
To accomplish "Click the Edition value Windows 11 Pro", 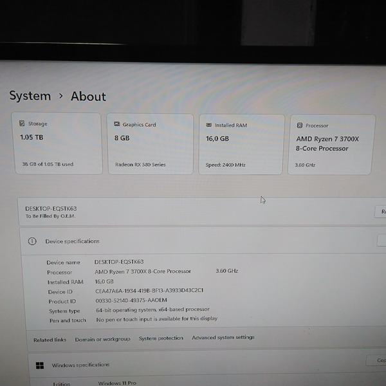I will pyautogui.click(x=117, y=383).
